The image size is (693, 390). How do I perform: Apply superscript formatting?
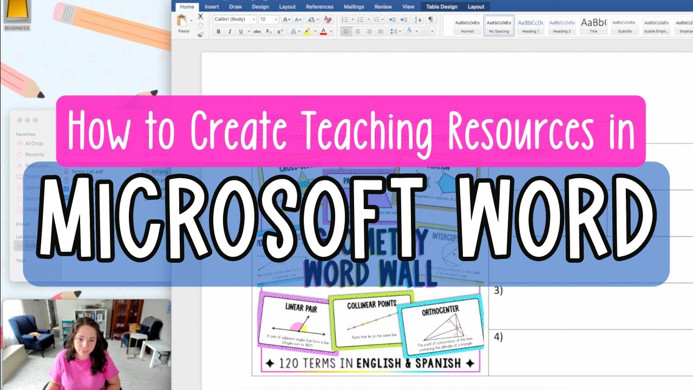pos(280,31)
